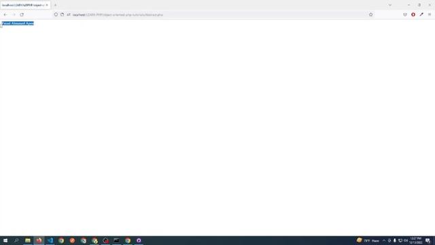Screen dimensions: 435x245
Task: Open the weather widget in taskbar
Action: pos(368,240)
